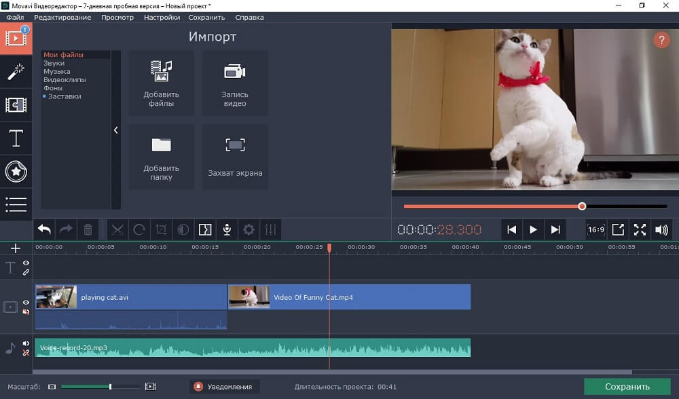Viewport: 679px width, 399px height.
Task: Open Clip properties gear icon
Action: (x=249, y=229)
